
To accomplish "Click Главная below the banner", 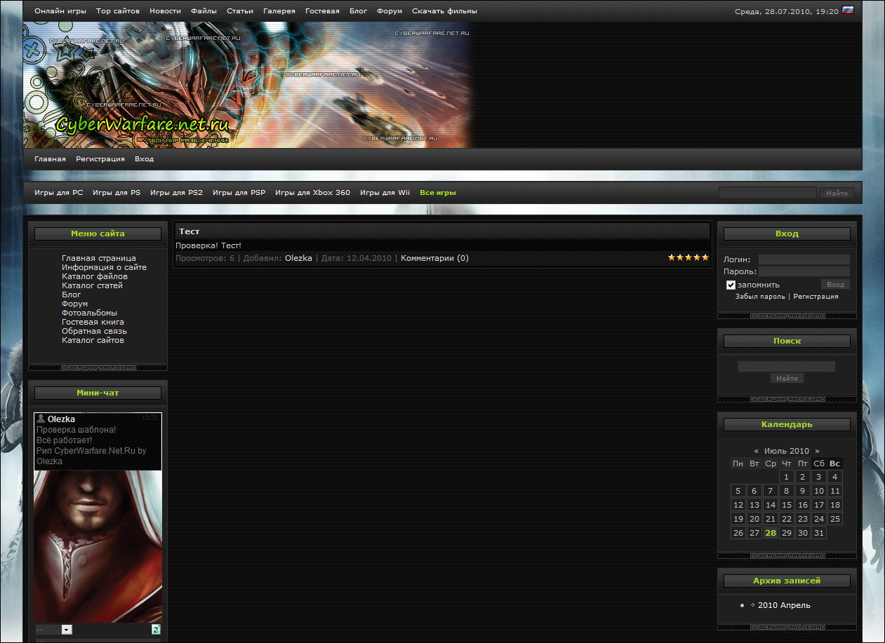I will point(50,159).
